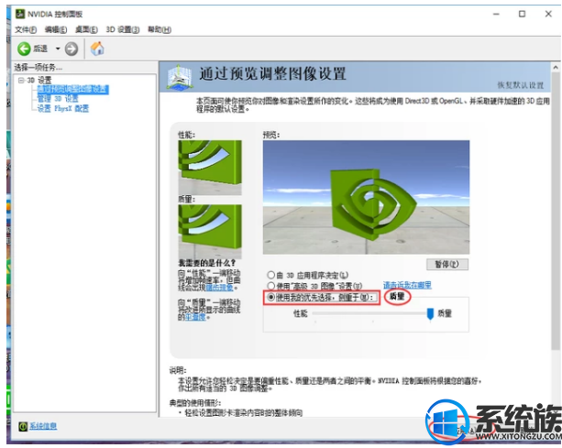Click the 性能 preview thumbnail

tap(210, 168)
